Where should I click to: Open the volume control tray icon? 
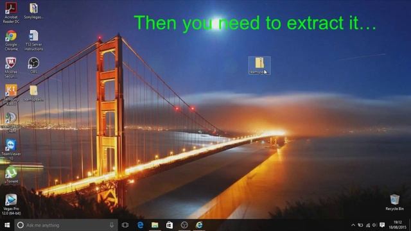[374, 225]
